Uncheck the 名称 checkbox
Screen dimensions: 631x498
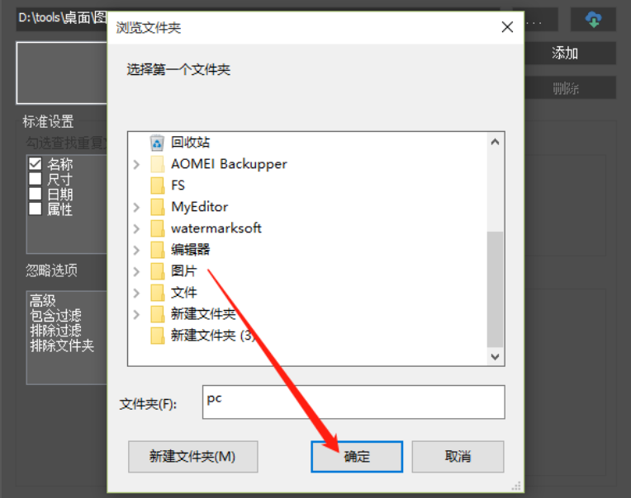pyautogui.click(x=35, y=163)
